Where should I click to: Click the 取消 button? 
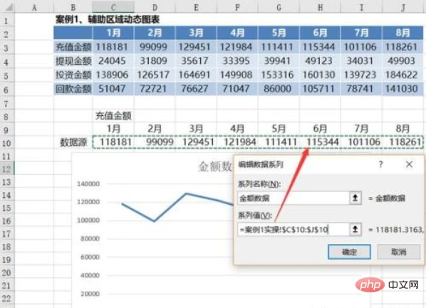point(398,252)
